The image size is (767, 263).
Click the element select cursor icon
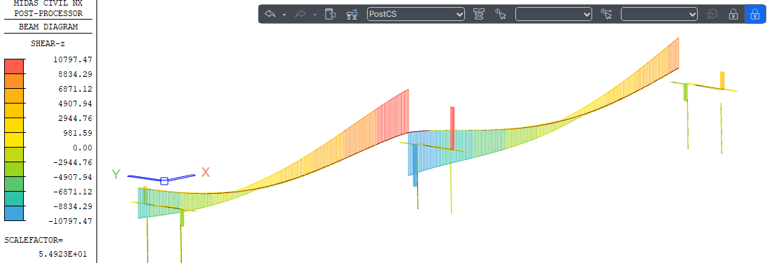pyautogui.click(x=607, y=14)
